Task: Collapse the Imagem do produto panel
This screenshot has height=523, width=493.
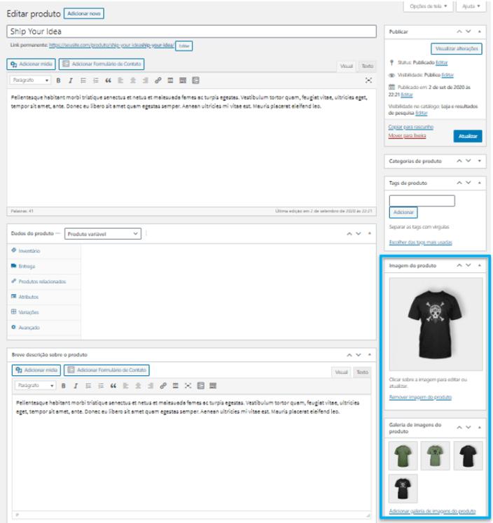Action: pos(479,265)
